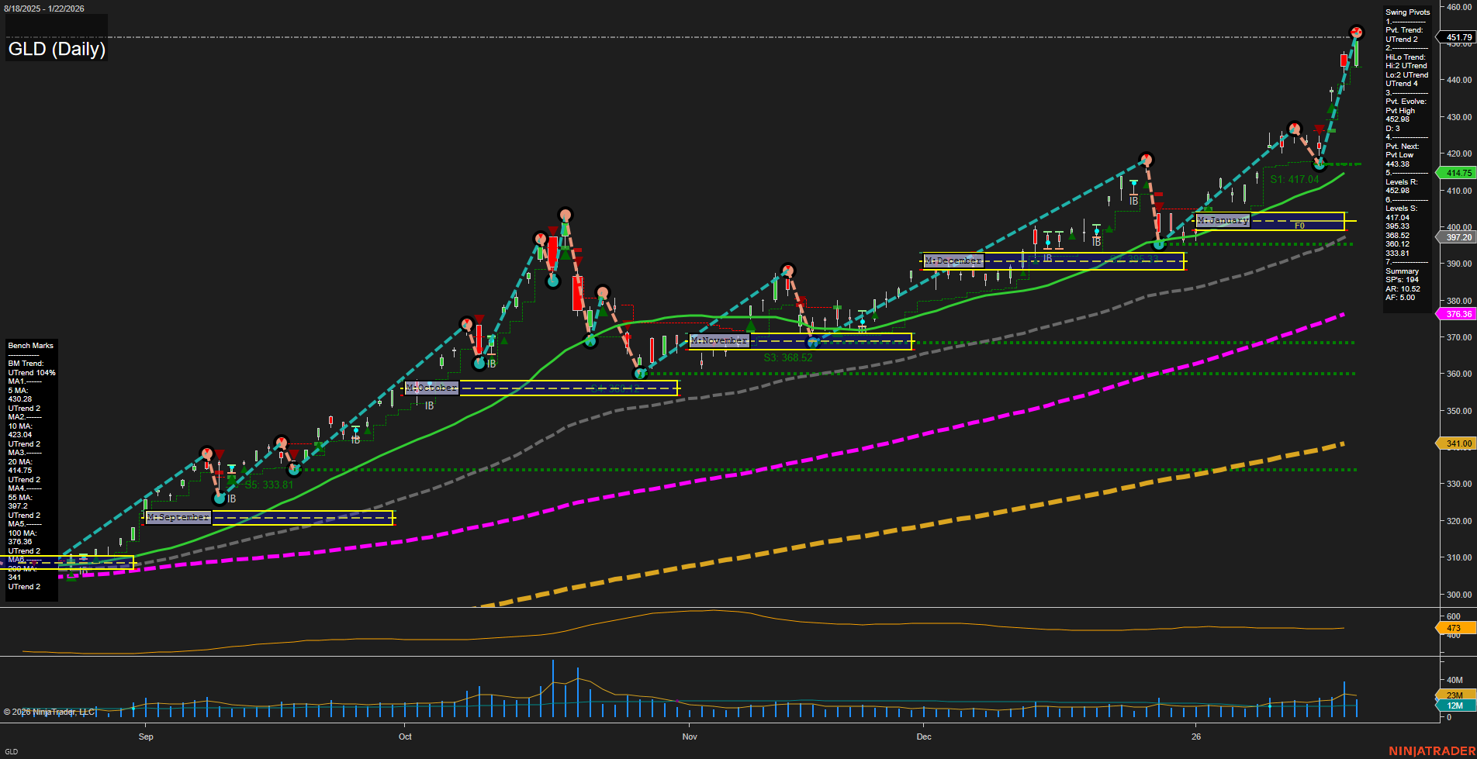1477x759 pixels.
Task: Click the 451.79 price marker on the price axis
Action: [x=1458, y=37]
